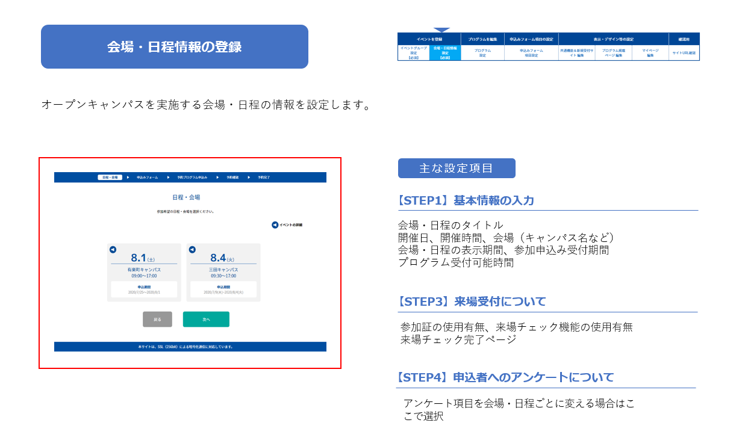Viewport: 739px width, 446px height.
Task: Click the 2020/7/9(木)〜2020/8/4(火) application period box
Action: [223, 290]
